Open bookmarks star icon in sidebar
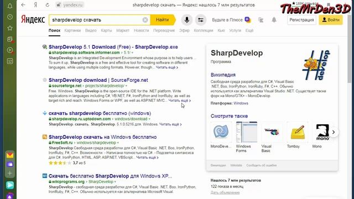The image size is (354, 199). 10,28
